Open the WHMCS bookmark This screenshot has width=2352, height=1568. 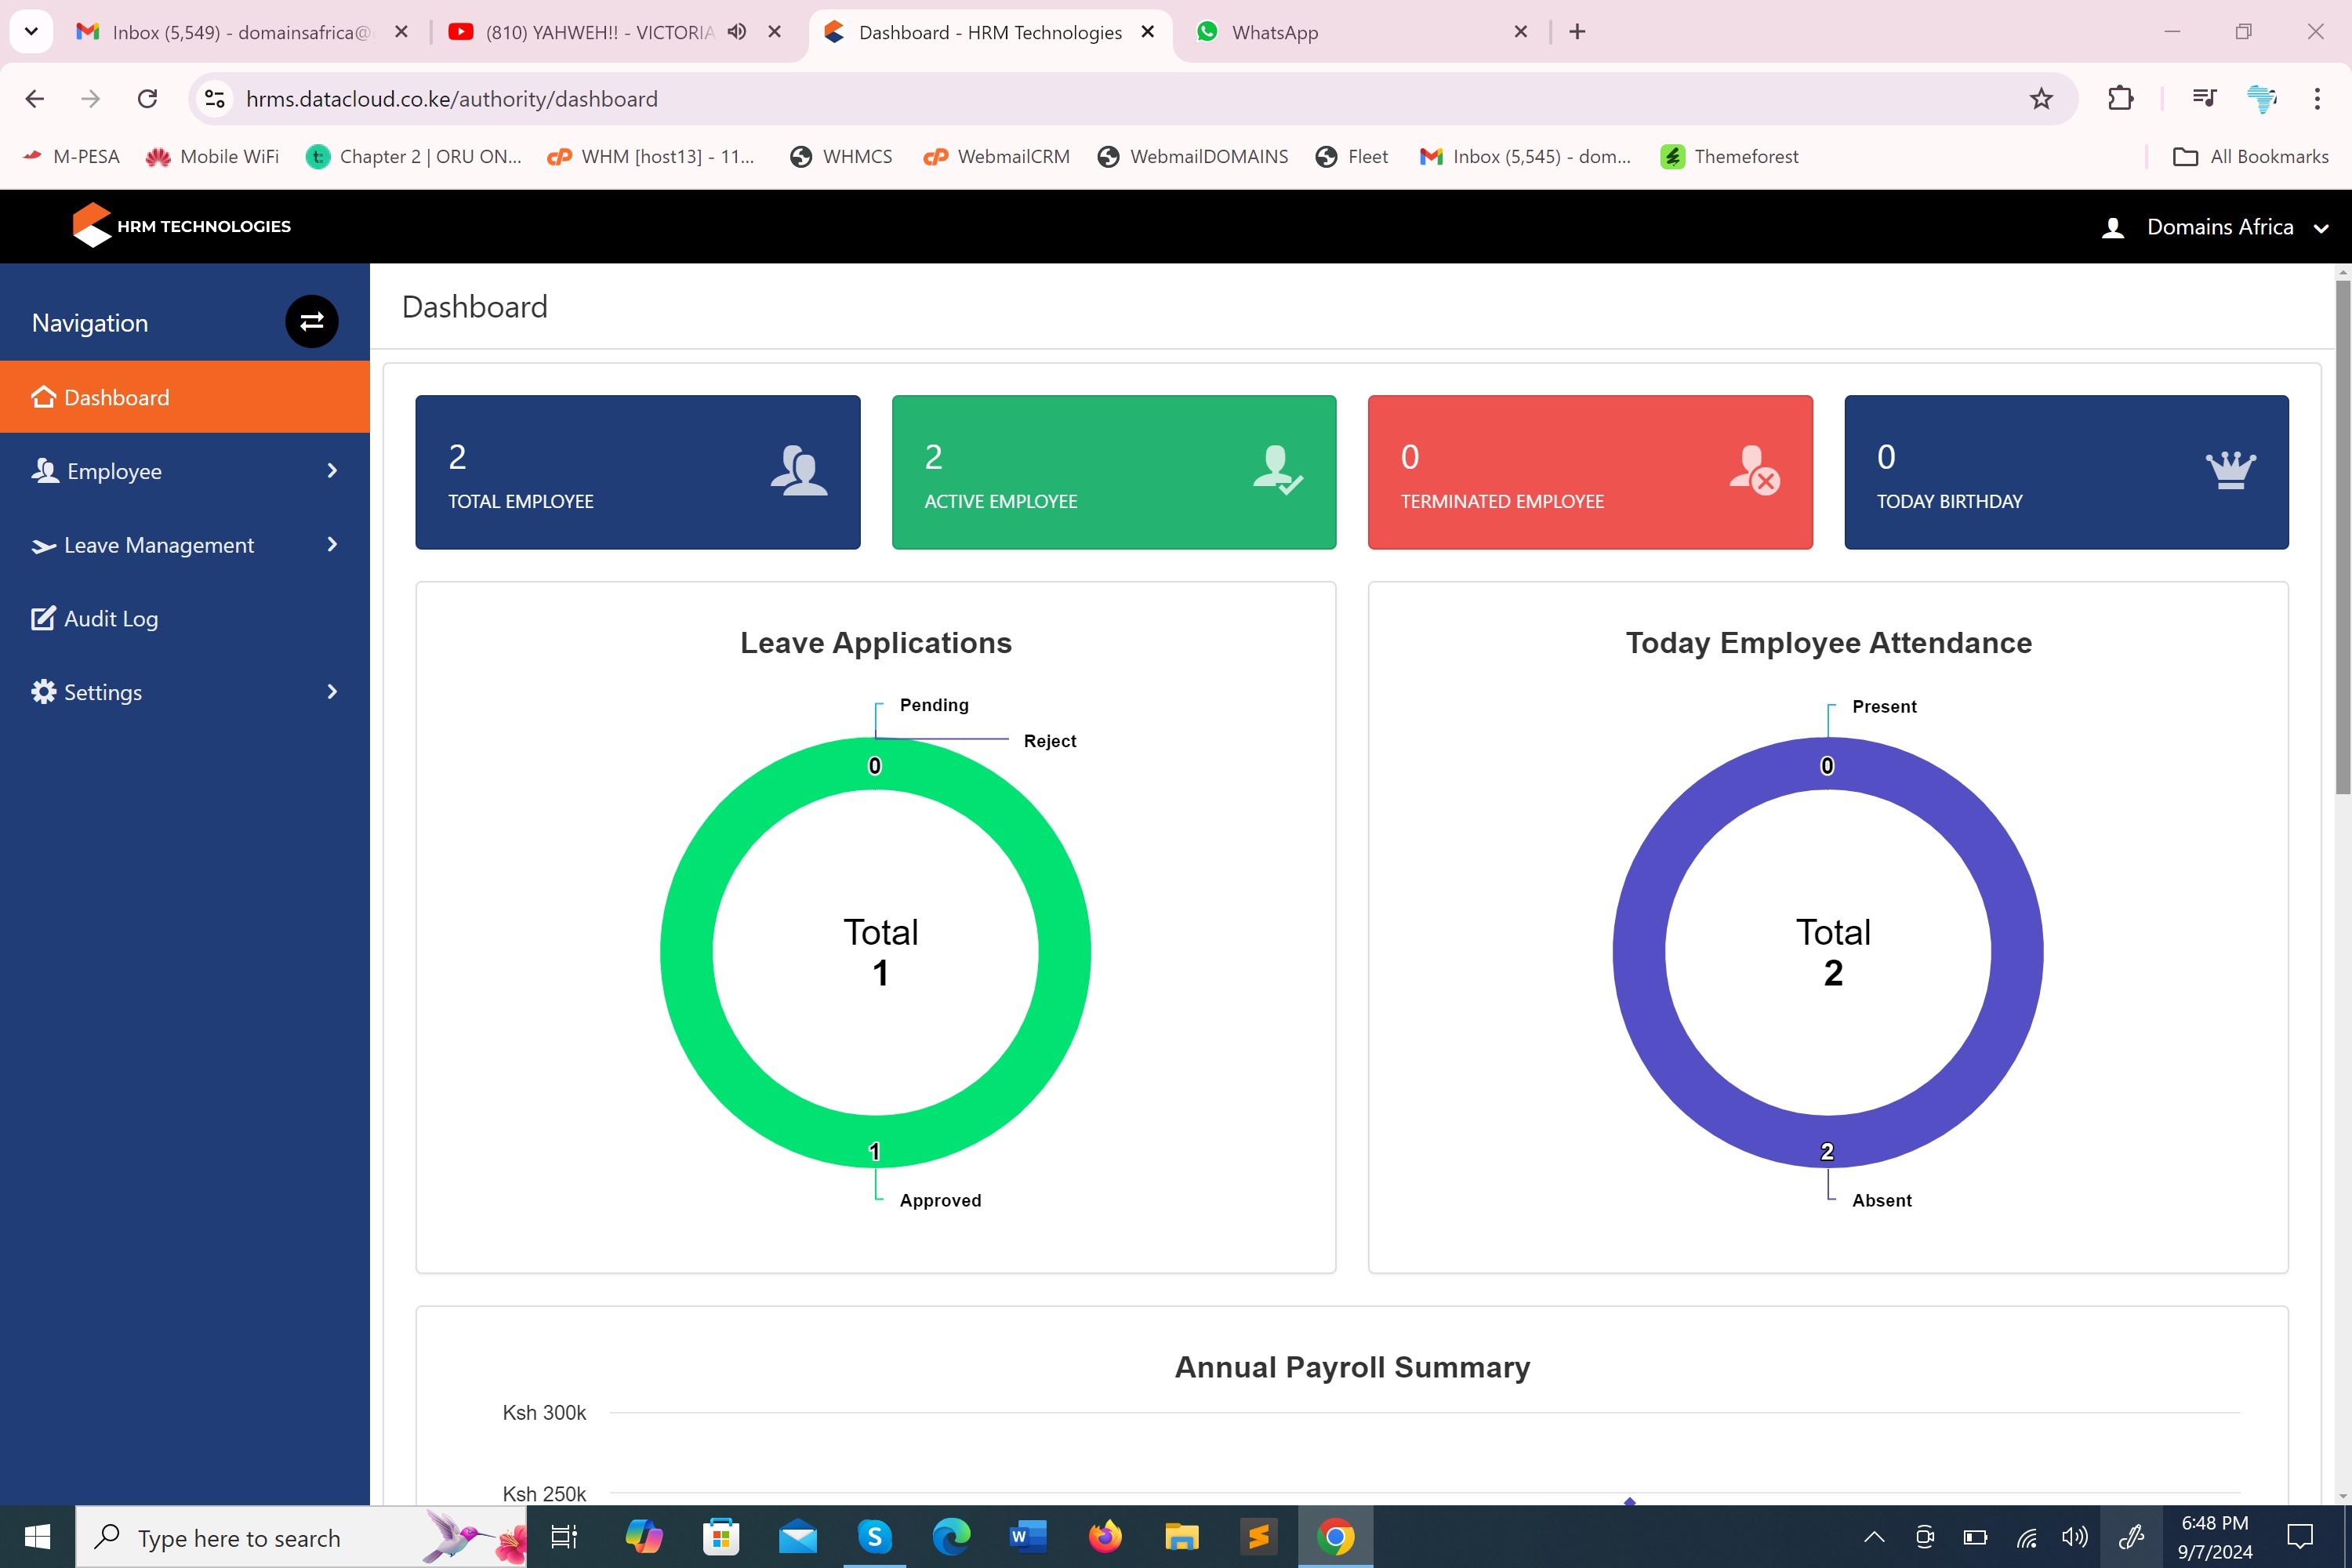click(x=841, y=157)
